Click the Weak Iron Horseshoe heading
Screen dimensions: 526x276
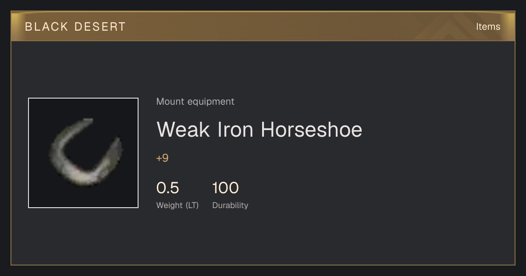click(x=259, y=130)
